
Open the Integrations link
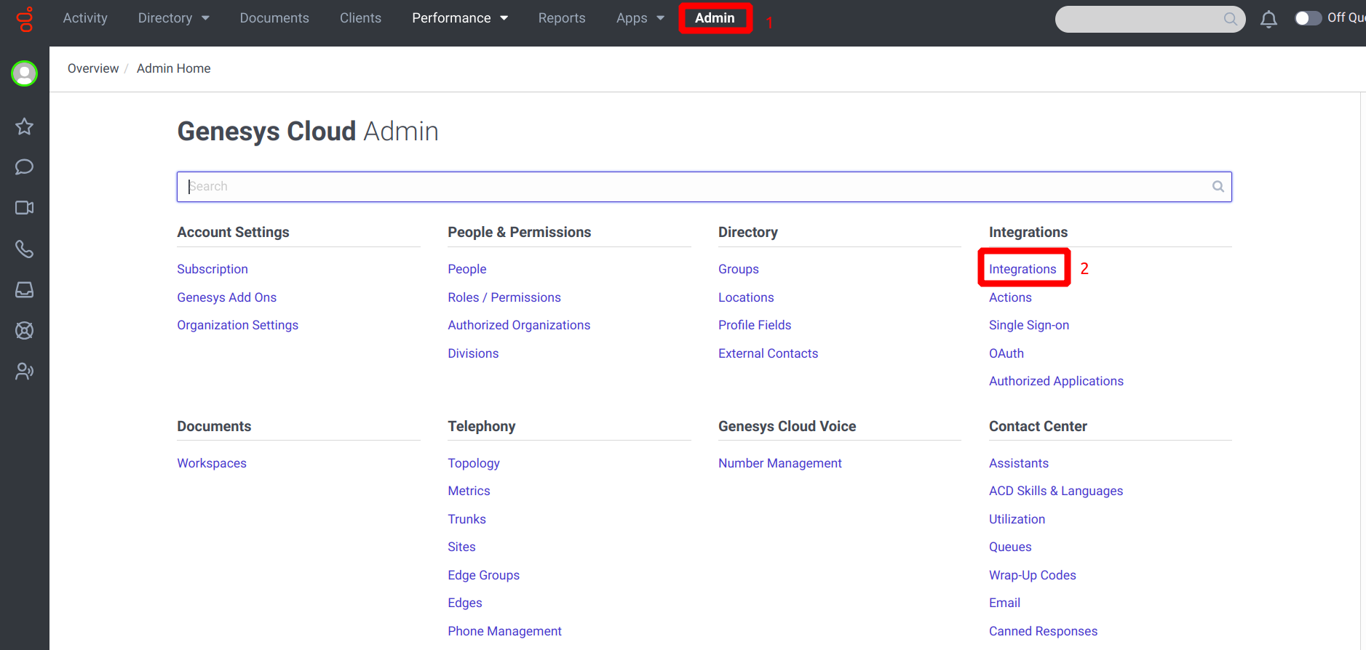pos(1022,269)
